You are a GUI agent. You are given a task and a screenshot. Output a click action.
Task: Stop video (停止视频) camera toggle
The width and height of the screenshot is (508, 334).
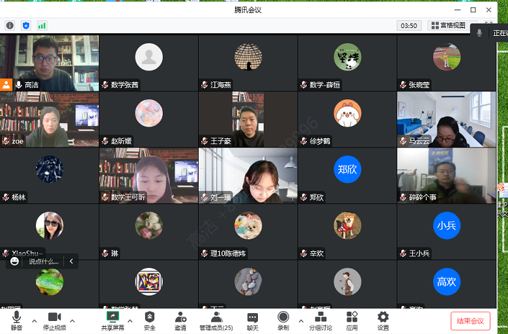pyautogui.click(x=54, y=320)
